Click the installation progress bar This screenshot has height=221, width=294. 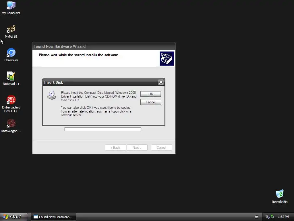pyautogui.click(x=102, y=129)
